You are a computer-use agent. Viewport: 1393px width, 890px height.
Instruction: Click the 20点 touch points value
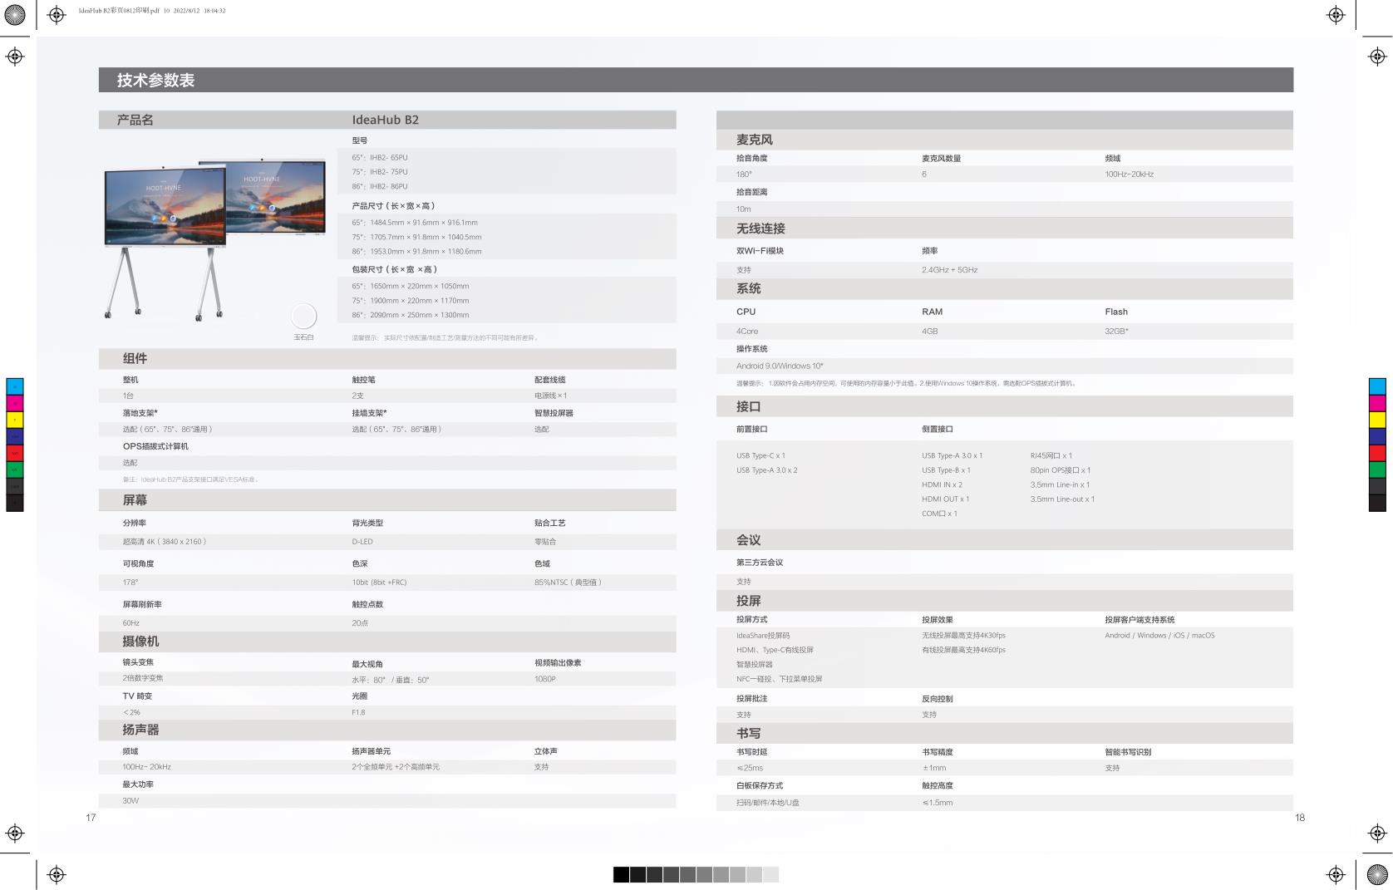pyautogui.click(x=360, y=622)
